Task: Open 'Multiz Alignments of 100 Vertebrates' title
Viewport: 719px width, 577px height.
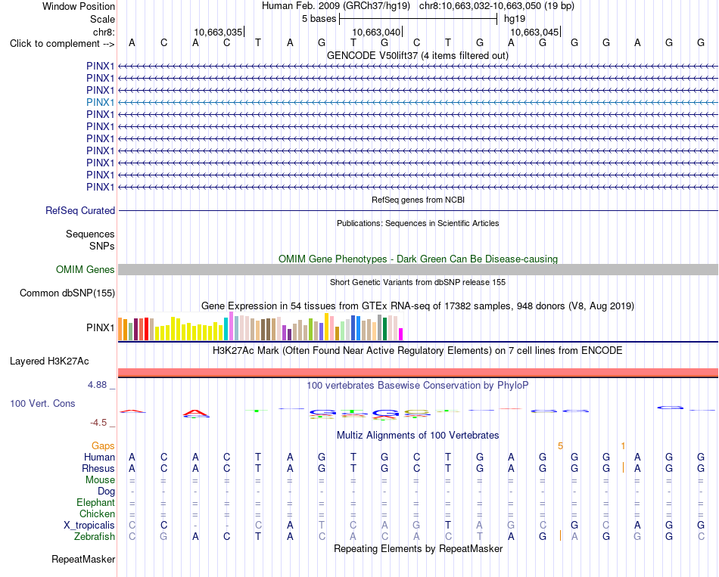Action: (x=418, y=436)
